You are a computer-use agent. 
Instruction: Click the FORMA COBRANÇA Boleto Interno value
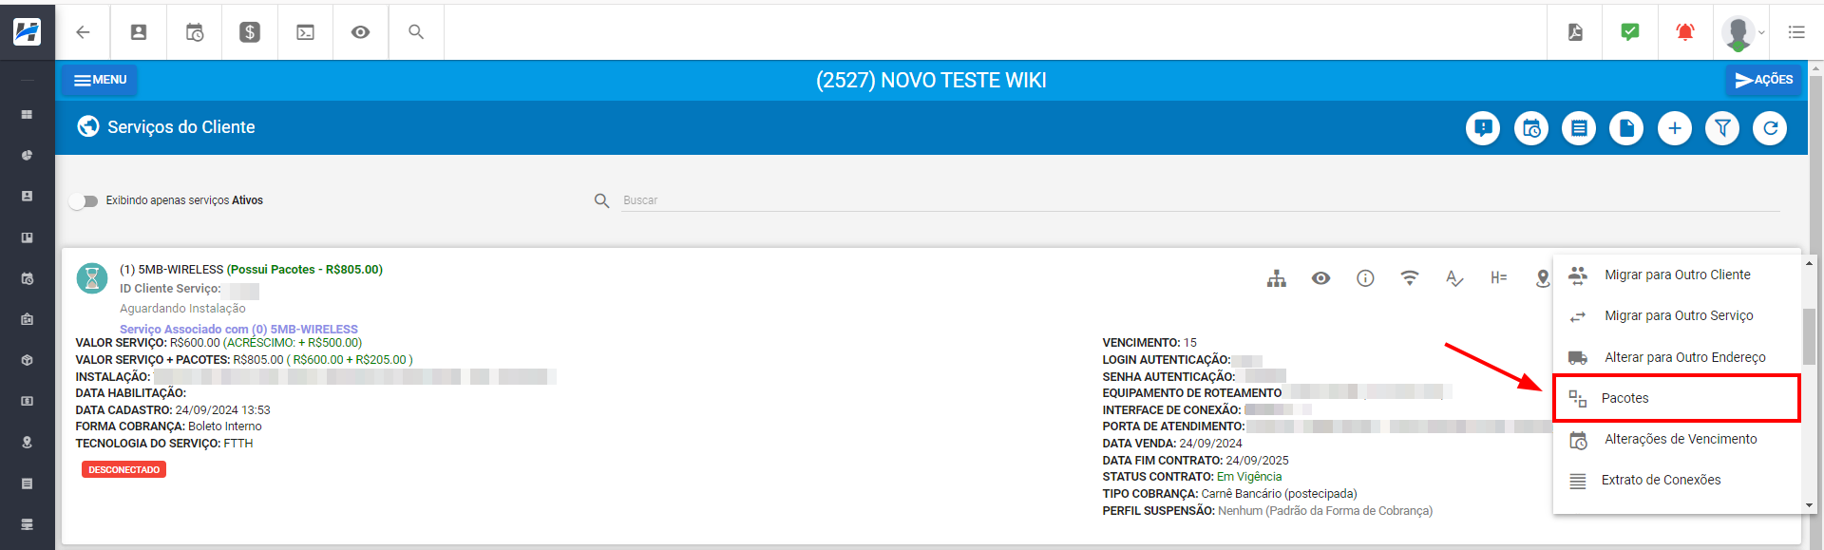225,427
